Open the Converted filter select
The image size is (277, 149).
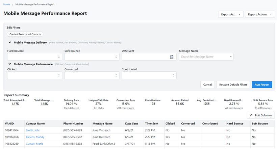click(92, 75)
